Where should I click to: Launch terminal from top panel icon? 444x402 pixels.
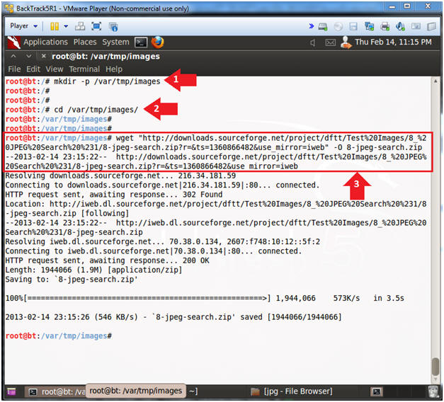click(141, 42)
